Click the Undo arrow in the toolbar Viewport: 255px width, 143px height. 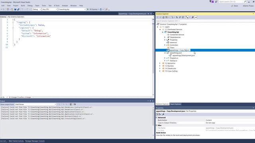coord(22,10)
